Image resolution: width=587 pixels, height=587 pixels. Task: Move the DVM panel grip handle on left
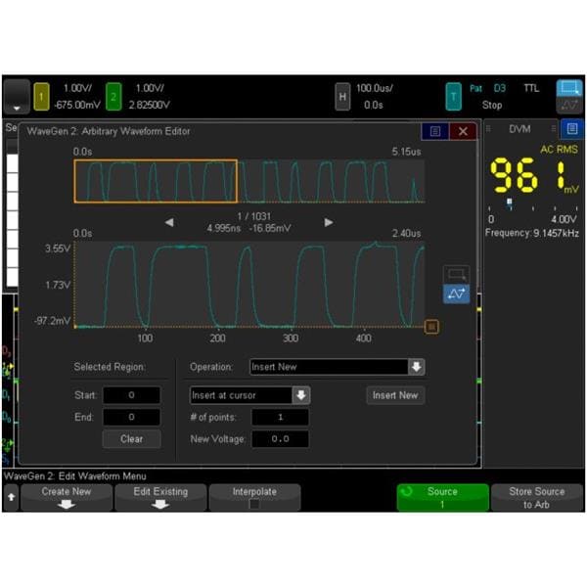tap(488, 129)
